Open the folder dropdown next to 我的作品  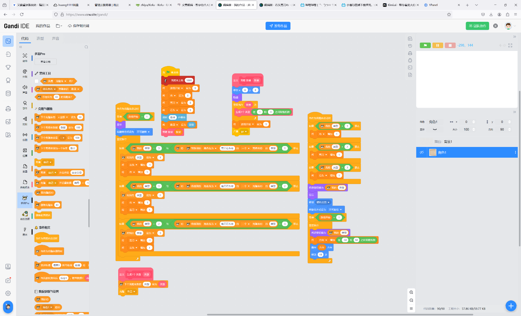tap(59, 26)
